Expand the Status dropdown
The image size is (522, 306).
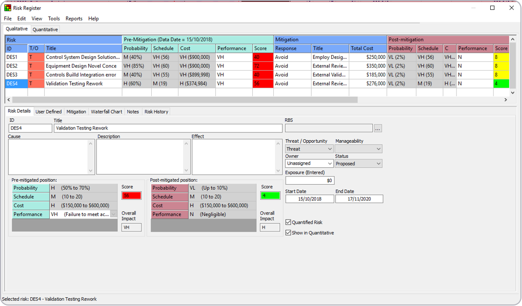(x=358, y=163)
